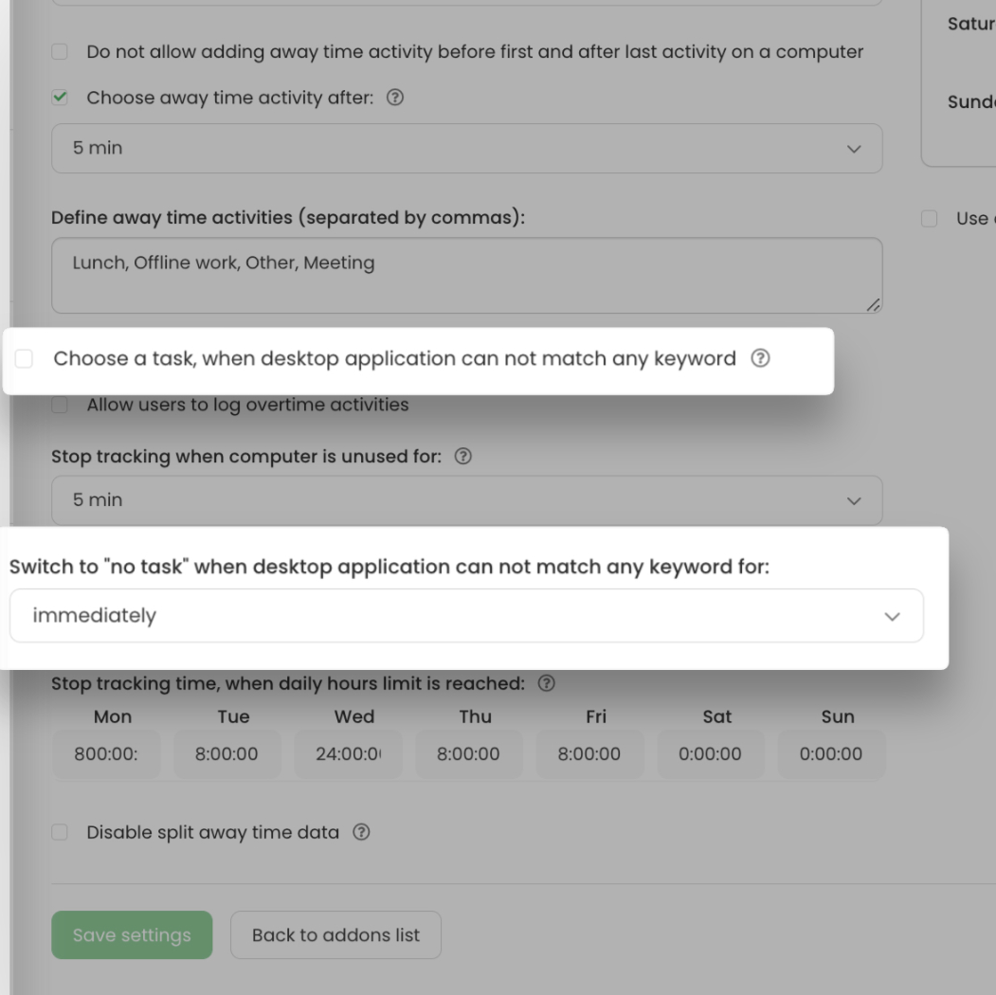Click the away time activities text area

click(466, 275)
